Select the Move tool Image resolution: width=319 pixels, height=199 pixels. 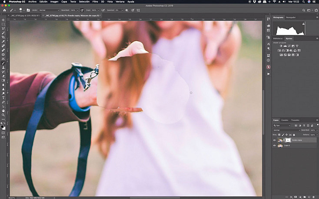3,20
